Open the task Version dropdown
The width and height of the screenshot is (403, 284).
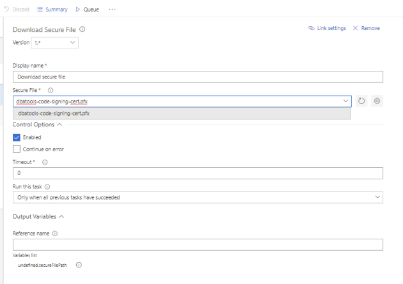(54, 43)
